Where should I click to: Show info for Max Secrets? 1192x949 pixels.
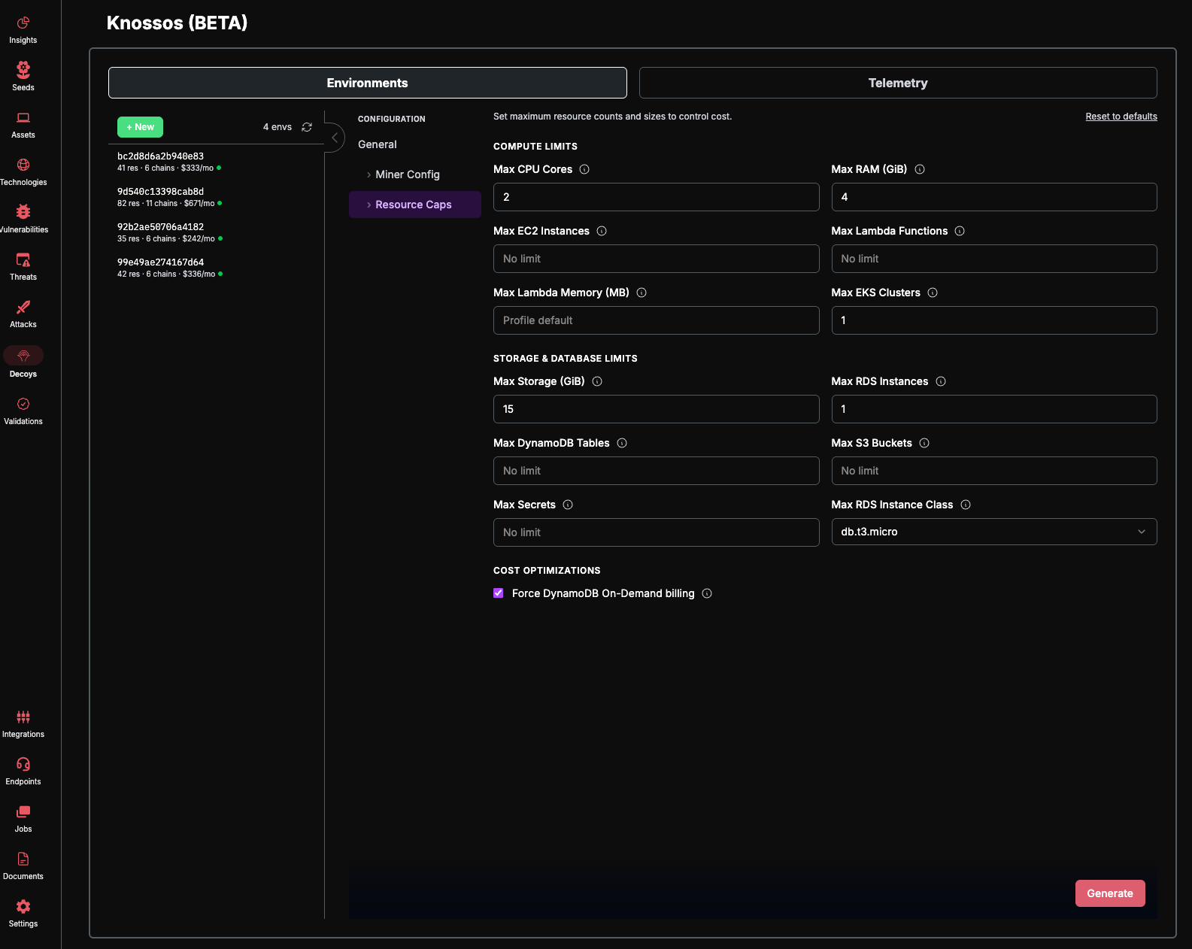(568, 505)
